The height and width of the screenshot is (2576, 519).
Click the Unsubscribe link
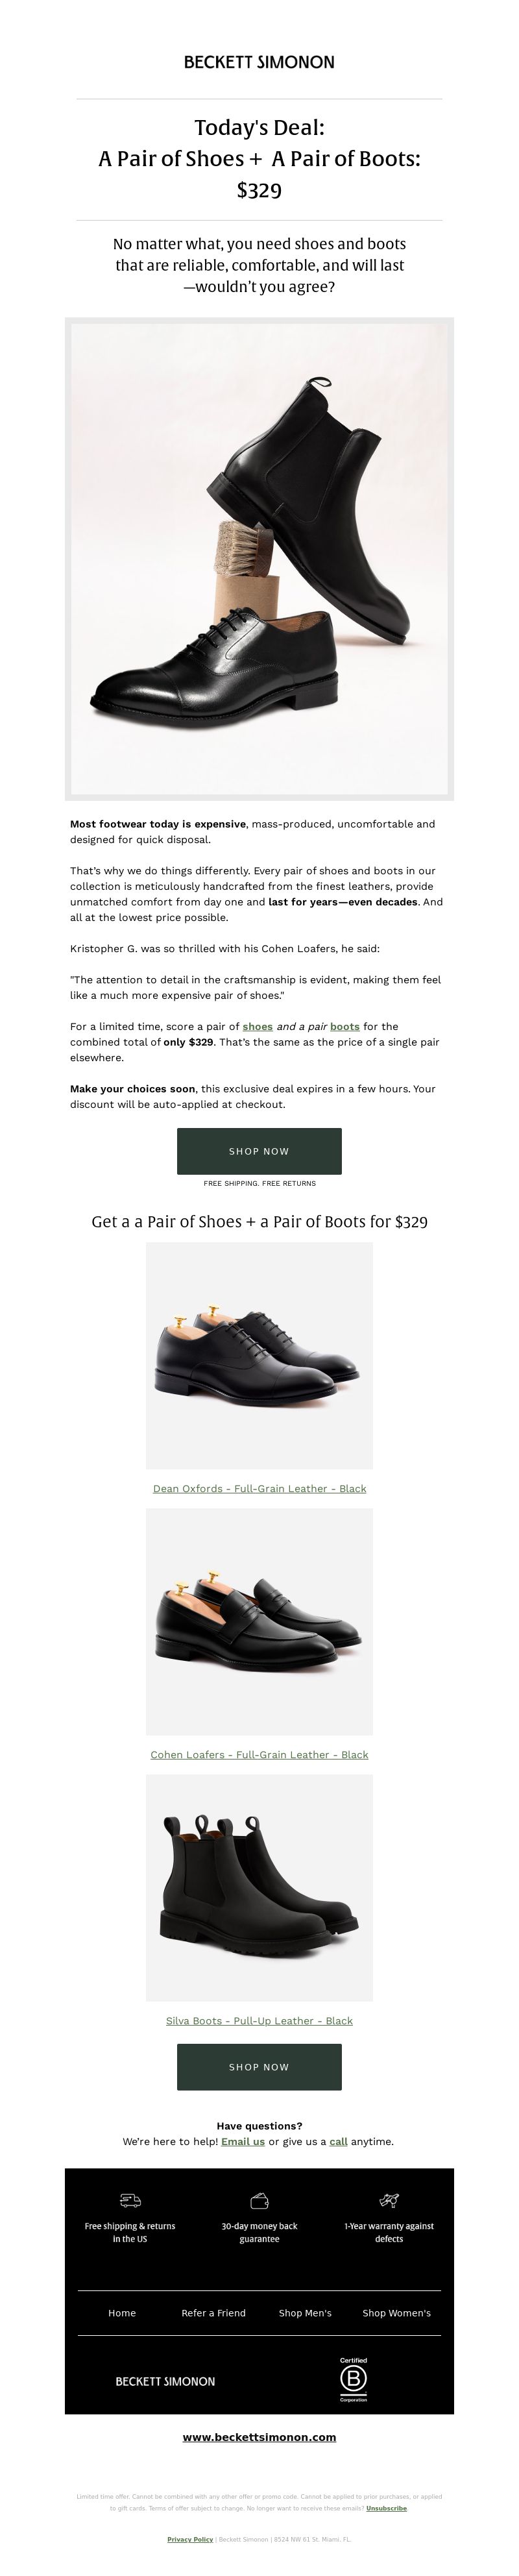(386, 2508)
